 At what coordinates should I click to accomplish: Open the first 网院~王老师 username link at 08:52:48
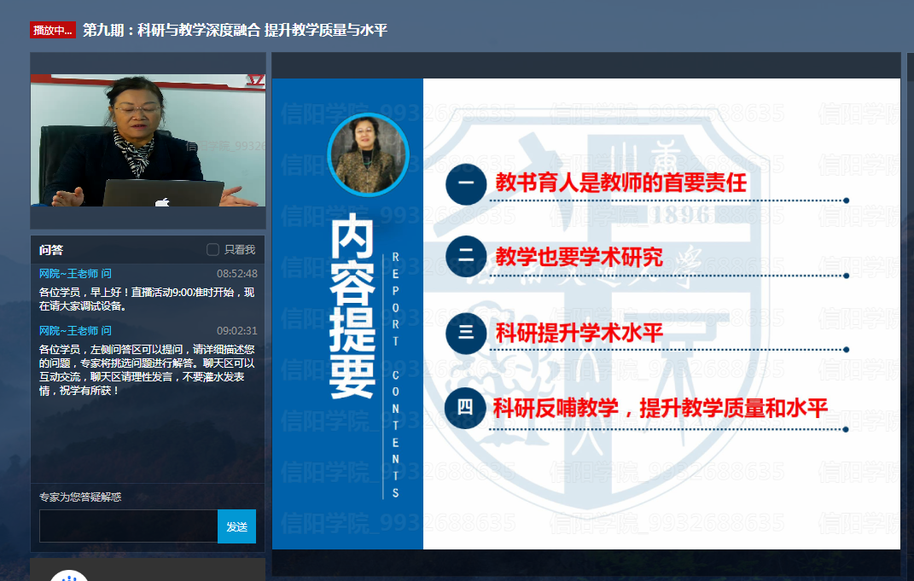75,274
